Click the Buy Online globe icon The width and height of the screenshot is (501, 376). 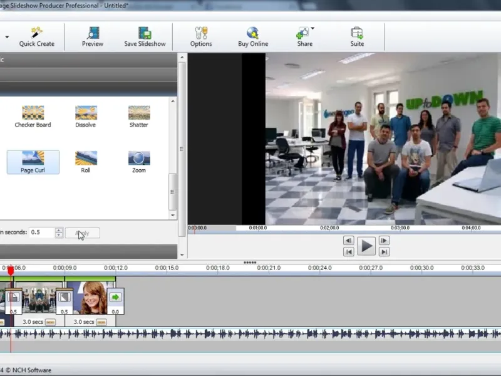coord(253,33)
